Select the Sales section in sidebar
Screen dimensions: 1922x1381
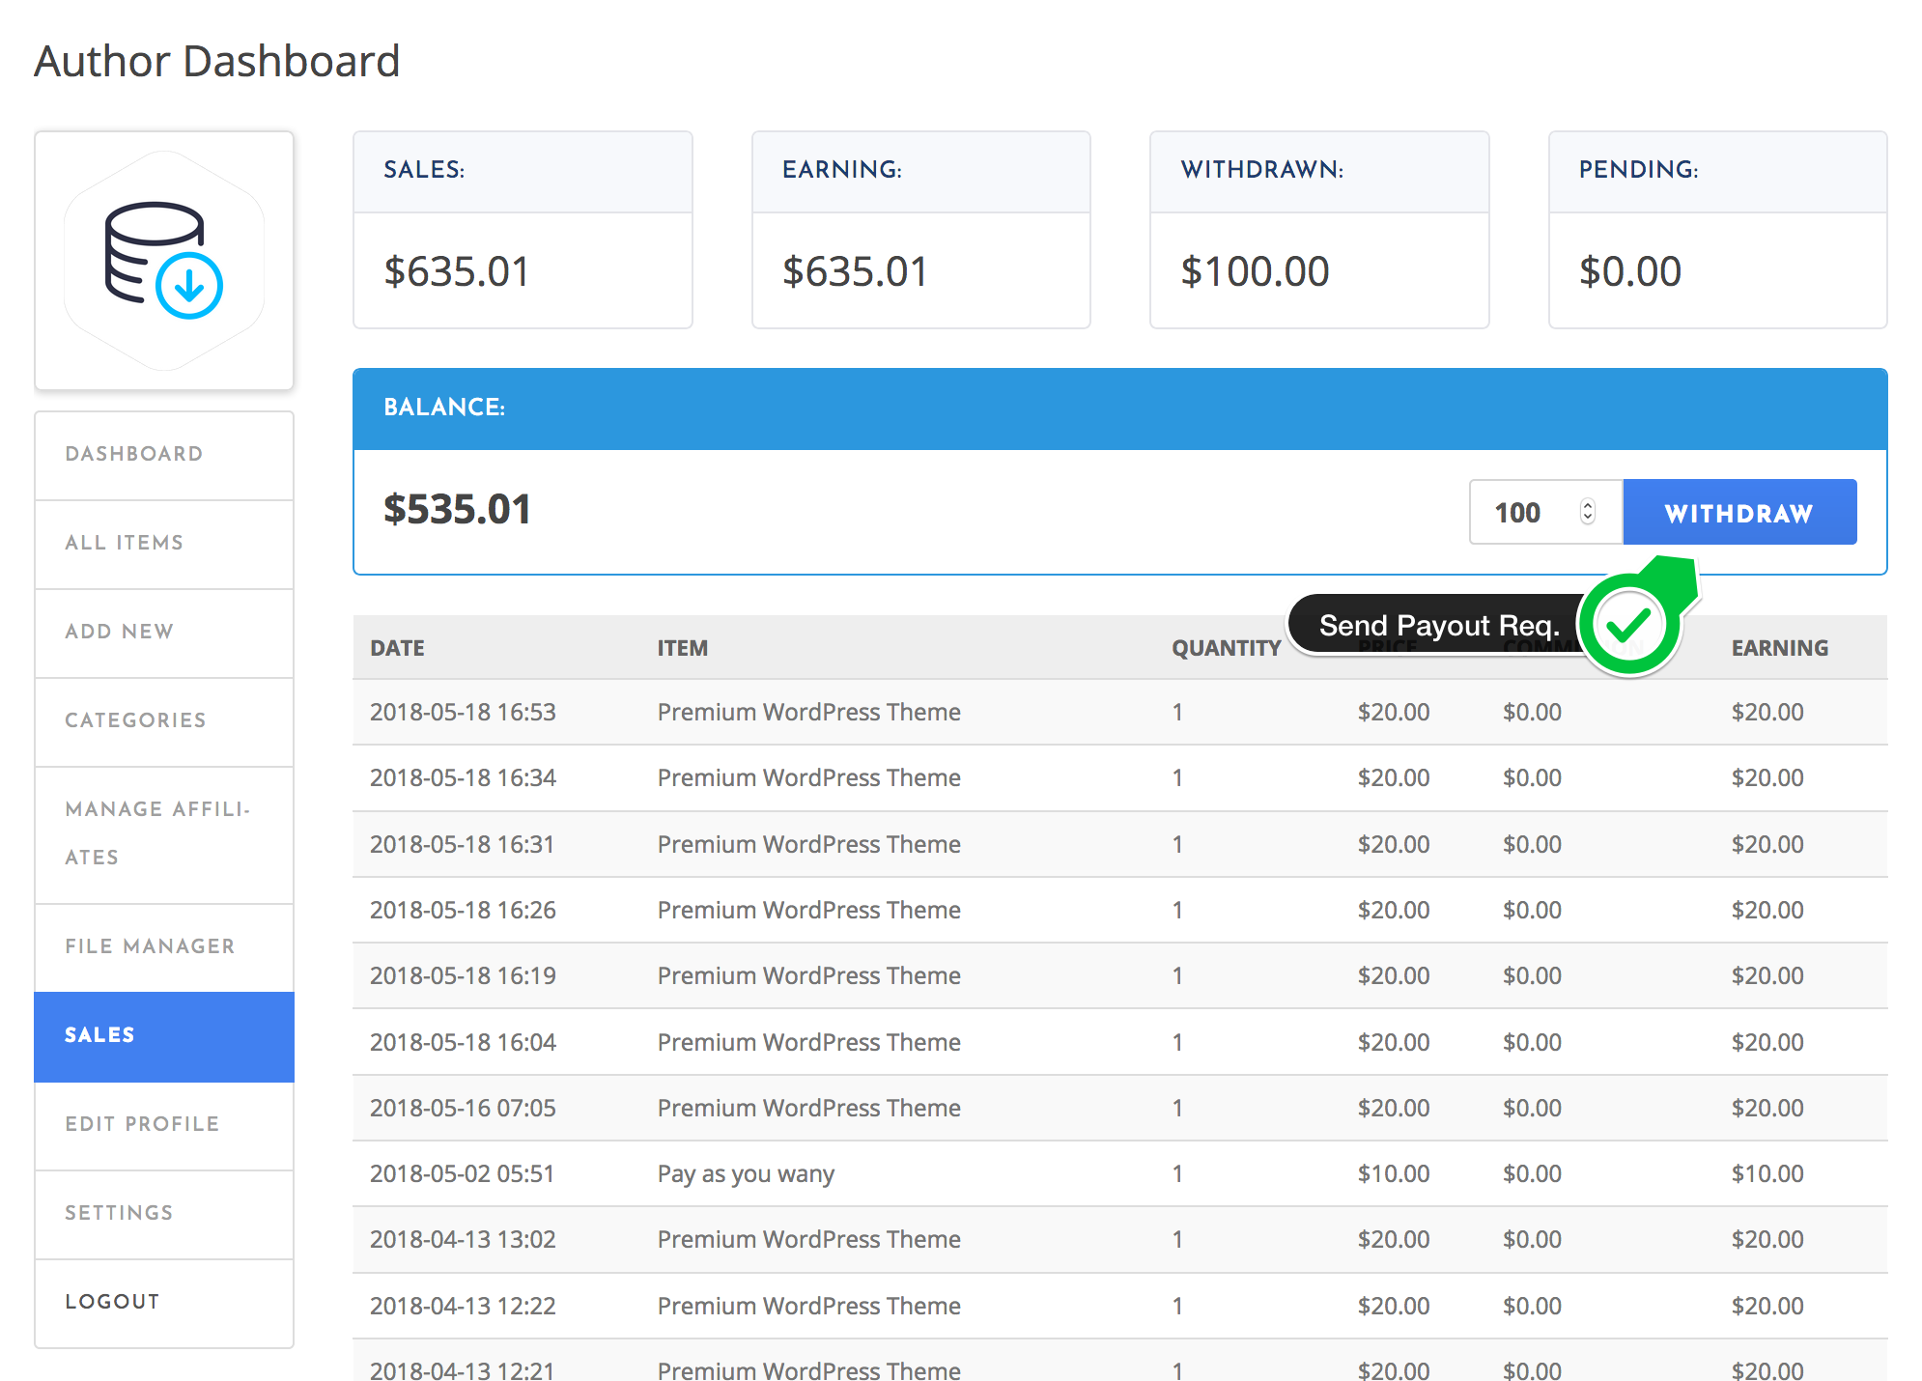click(99, 1034)
